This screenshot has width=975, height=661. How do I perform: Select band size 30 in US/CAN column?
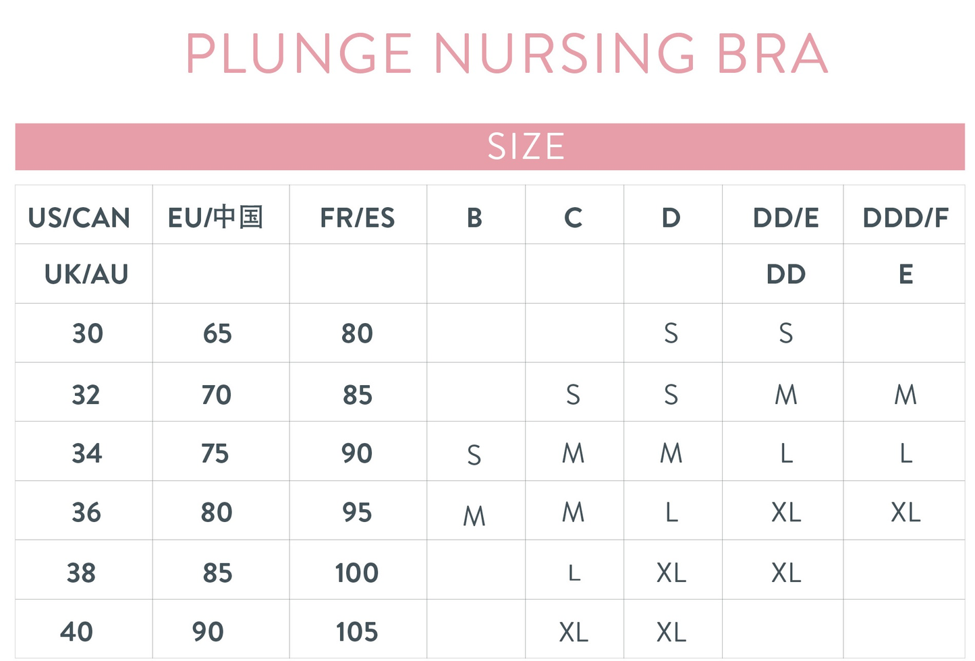pos(88,333)
